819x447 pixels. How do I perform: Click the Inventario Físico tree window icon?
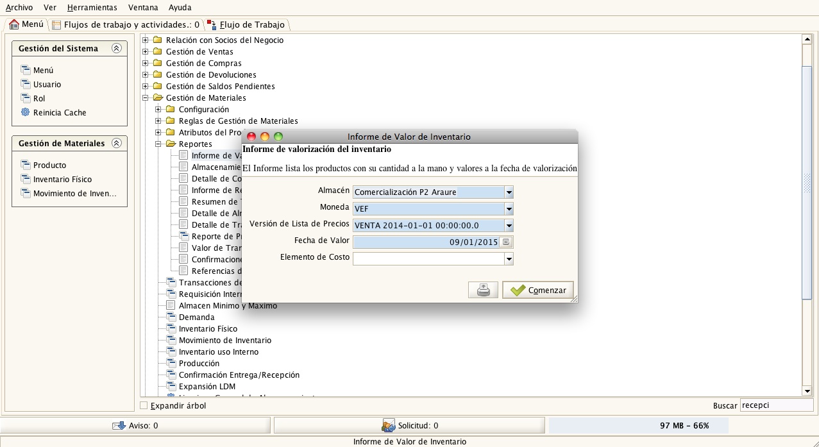(171, 328)
